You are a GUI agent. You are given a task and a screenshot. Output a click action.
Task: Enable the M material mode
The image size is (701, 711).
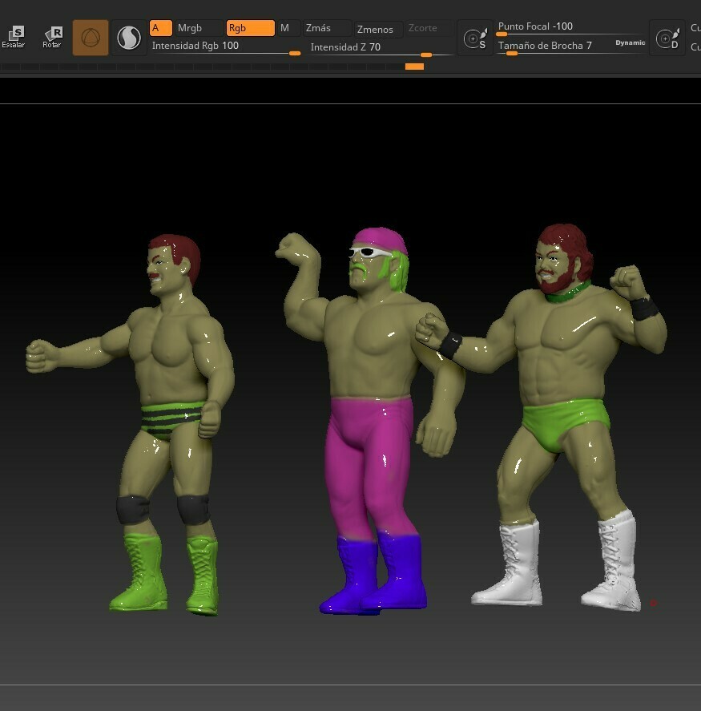click(x=288, y=28)
